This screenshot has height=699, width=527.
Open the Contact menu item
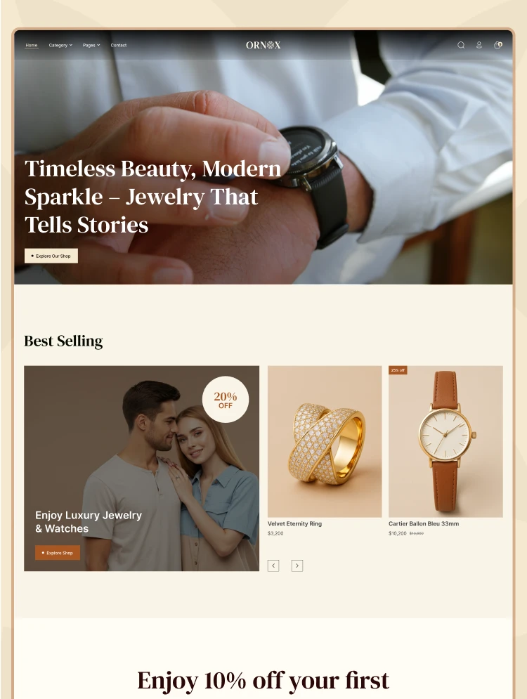(119, 45)
